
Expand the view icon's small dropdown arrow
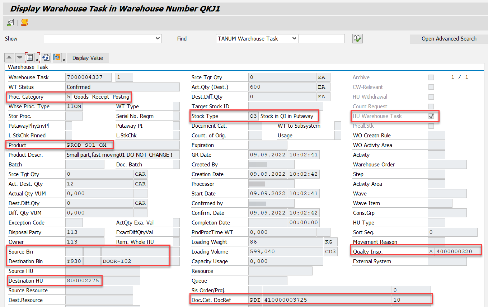point(37,59)
